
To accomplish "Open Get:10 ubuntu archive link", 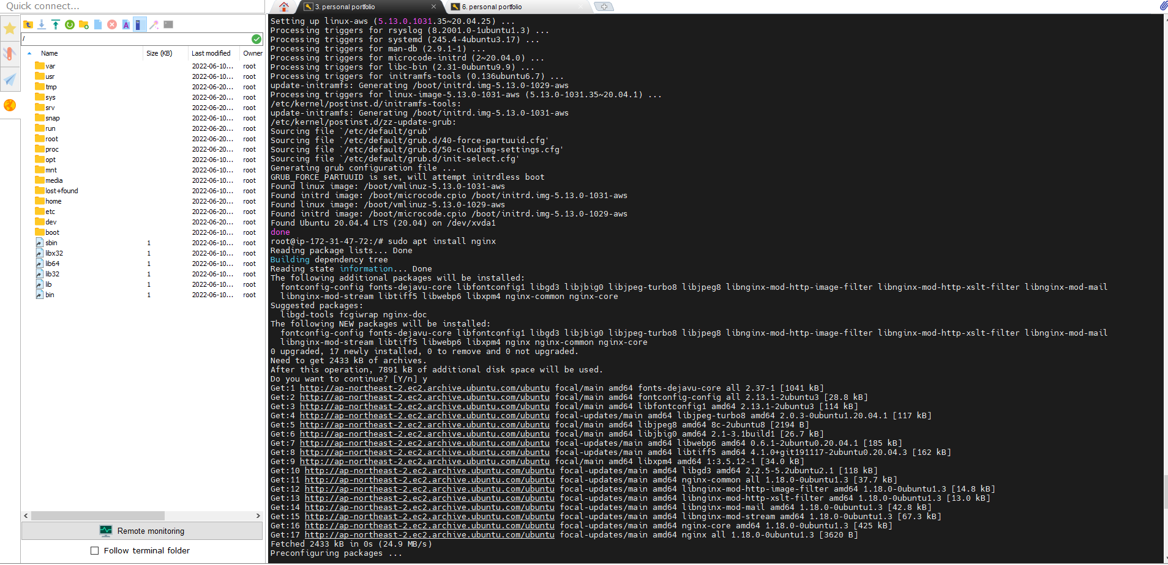I will (430, 470).
